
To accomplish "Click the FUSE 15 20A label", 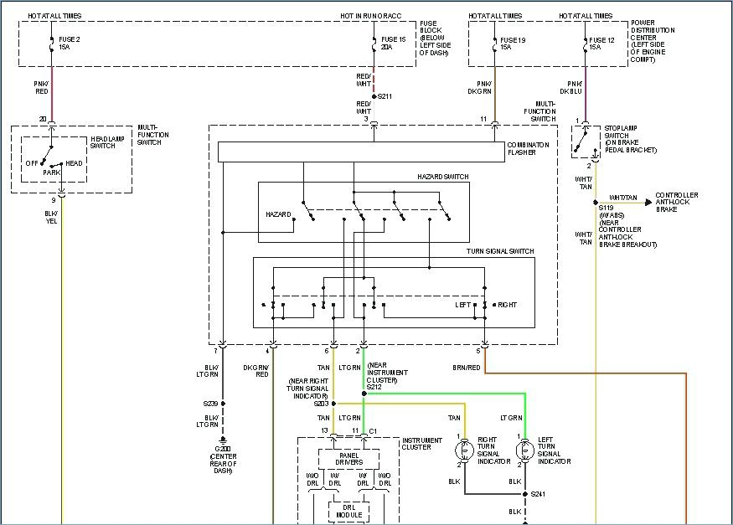I will tap(393, 43).
